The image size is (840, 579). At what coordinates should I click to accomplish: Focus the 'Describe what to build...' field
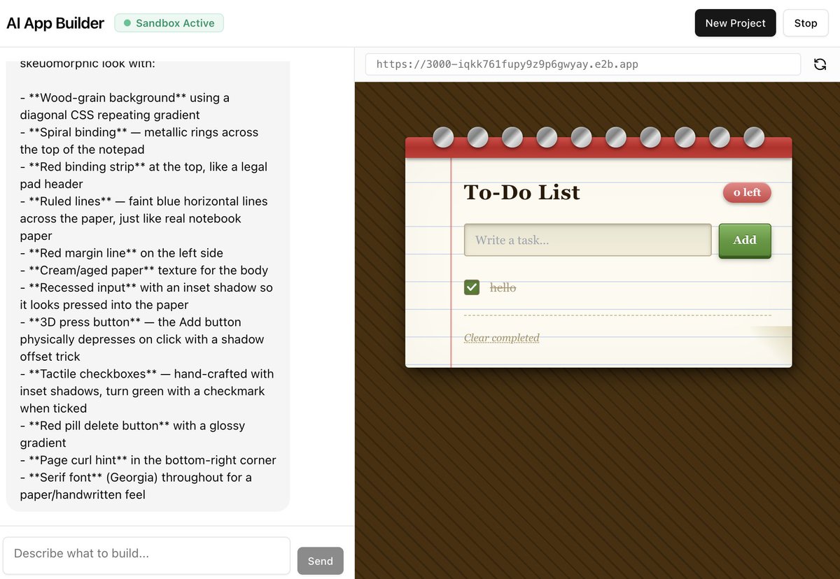pos(146,555)
